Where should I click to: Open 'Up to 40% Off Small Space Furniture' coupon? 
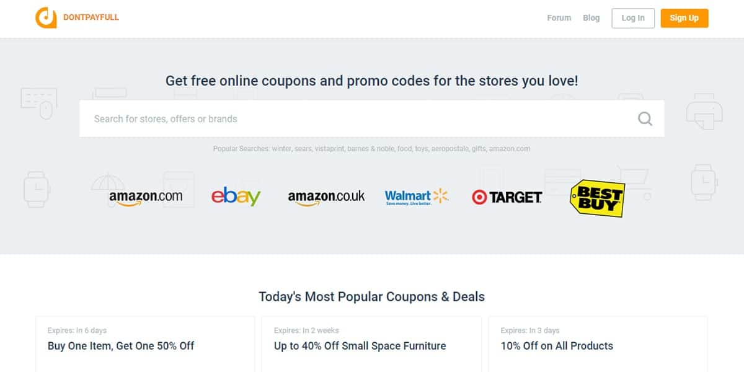click(x=360, y=346)
